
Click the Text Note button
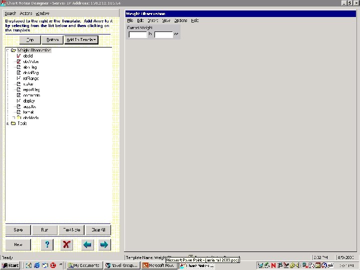(71, 230)
